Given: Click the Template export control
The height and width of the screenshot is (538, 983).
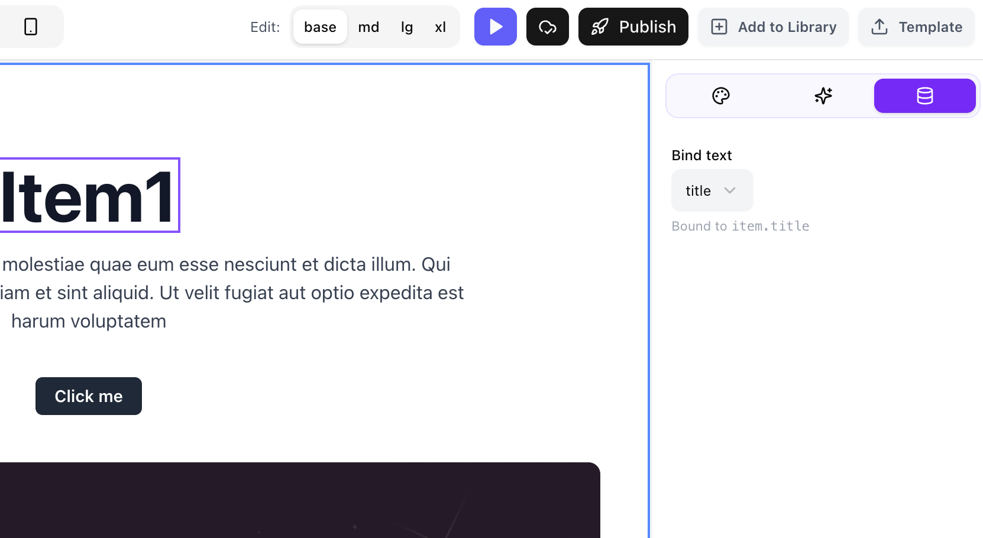Looking at the screenshot, I should (916, 27).
